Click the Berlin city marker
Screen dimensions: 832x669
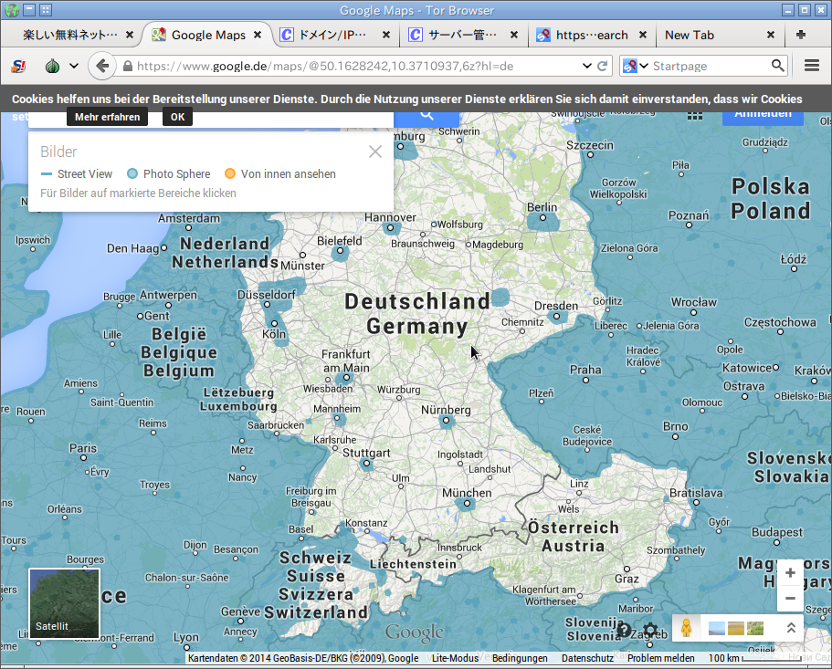[x=542, y=218]
